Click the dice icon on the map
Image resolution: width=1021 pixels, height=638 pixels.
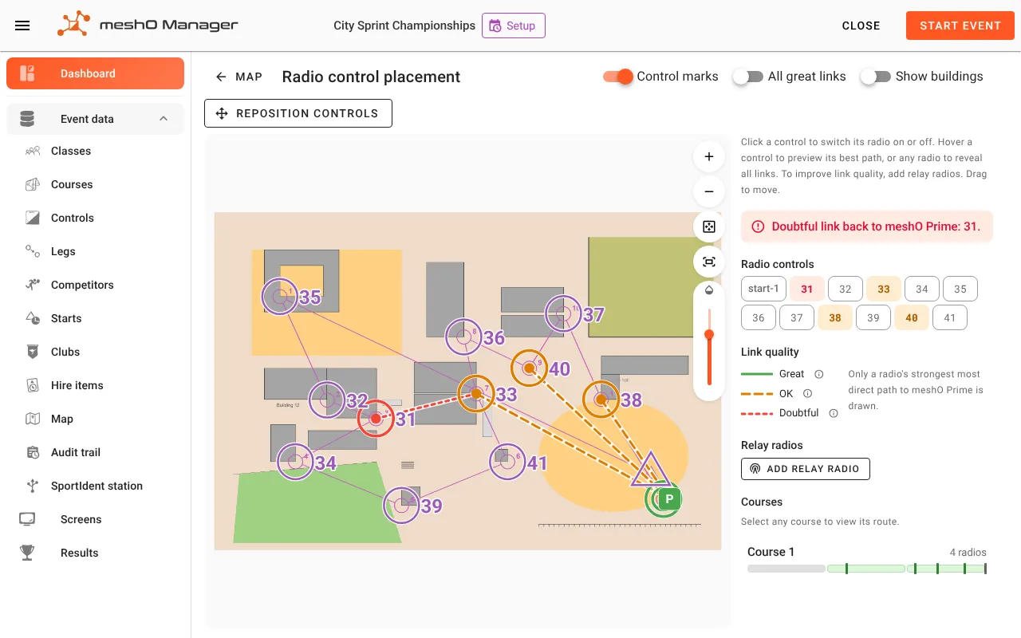click(709, 227)
